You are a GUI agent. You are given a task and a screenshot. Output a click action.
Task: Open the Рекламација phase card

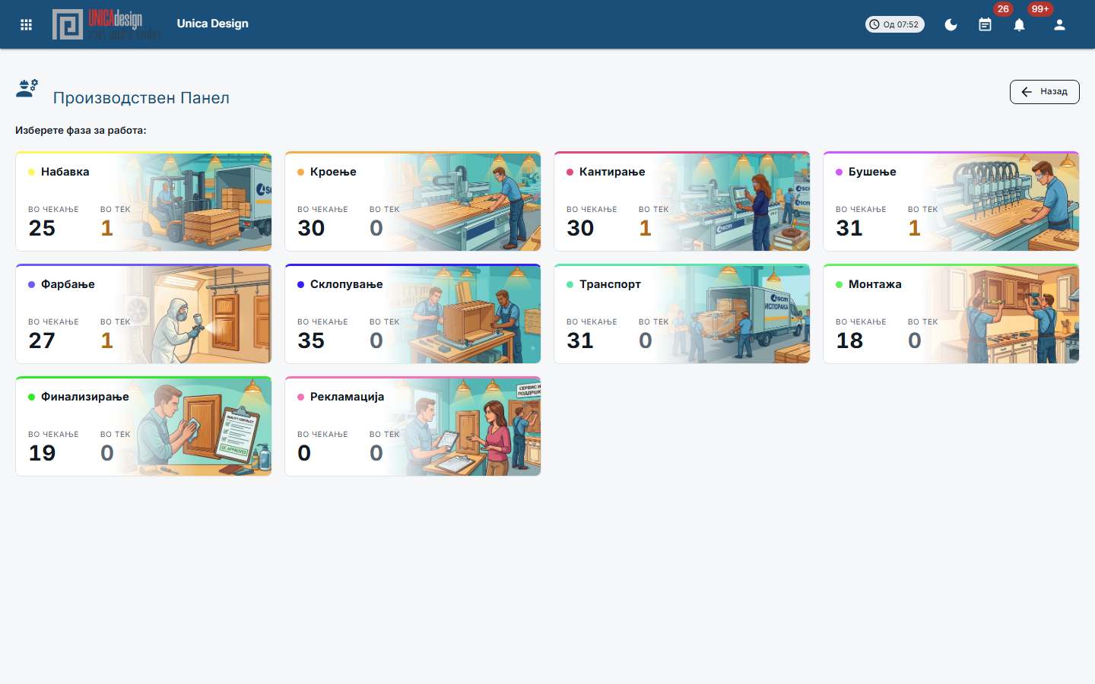413,426
